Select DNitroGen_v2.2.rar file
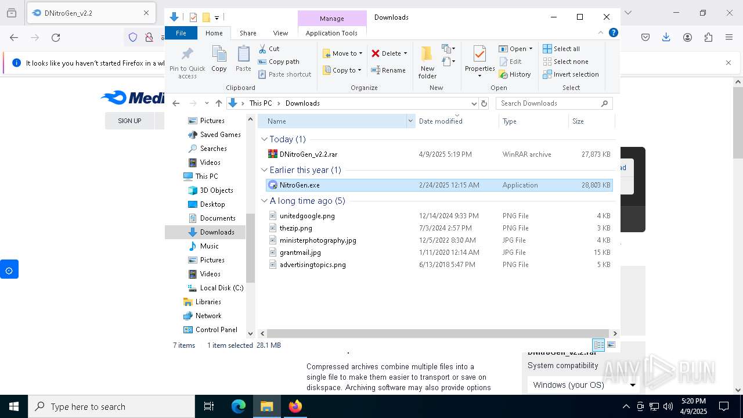Viewport: 743px width, 418px height. 439,154
